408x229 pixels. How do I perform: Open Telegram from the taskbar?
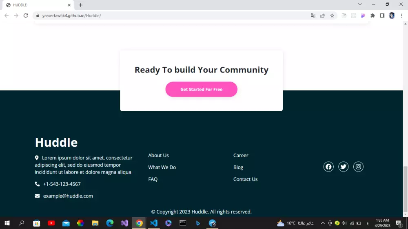coord(212,223)
